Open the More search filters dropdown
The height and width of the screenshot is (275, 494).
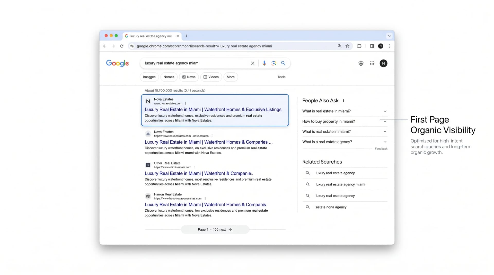tap(231, 77)
